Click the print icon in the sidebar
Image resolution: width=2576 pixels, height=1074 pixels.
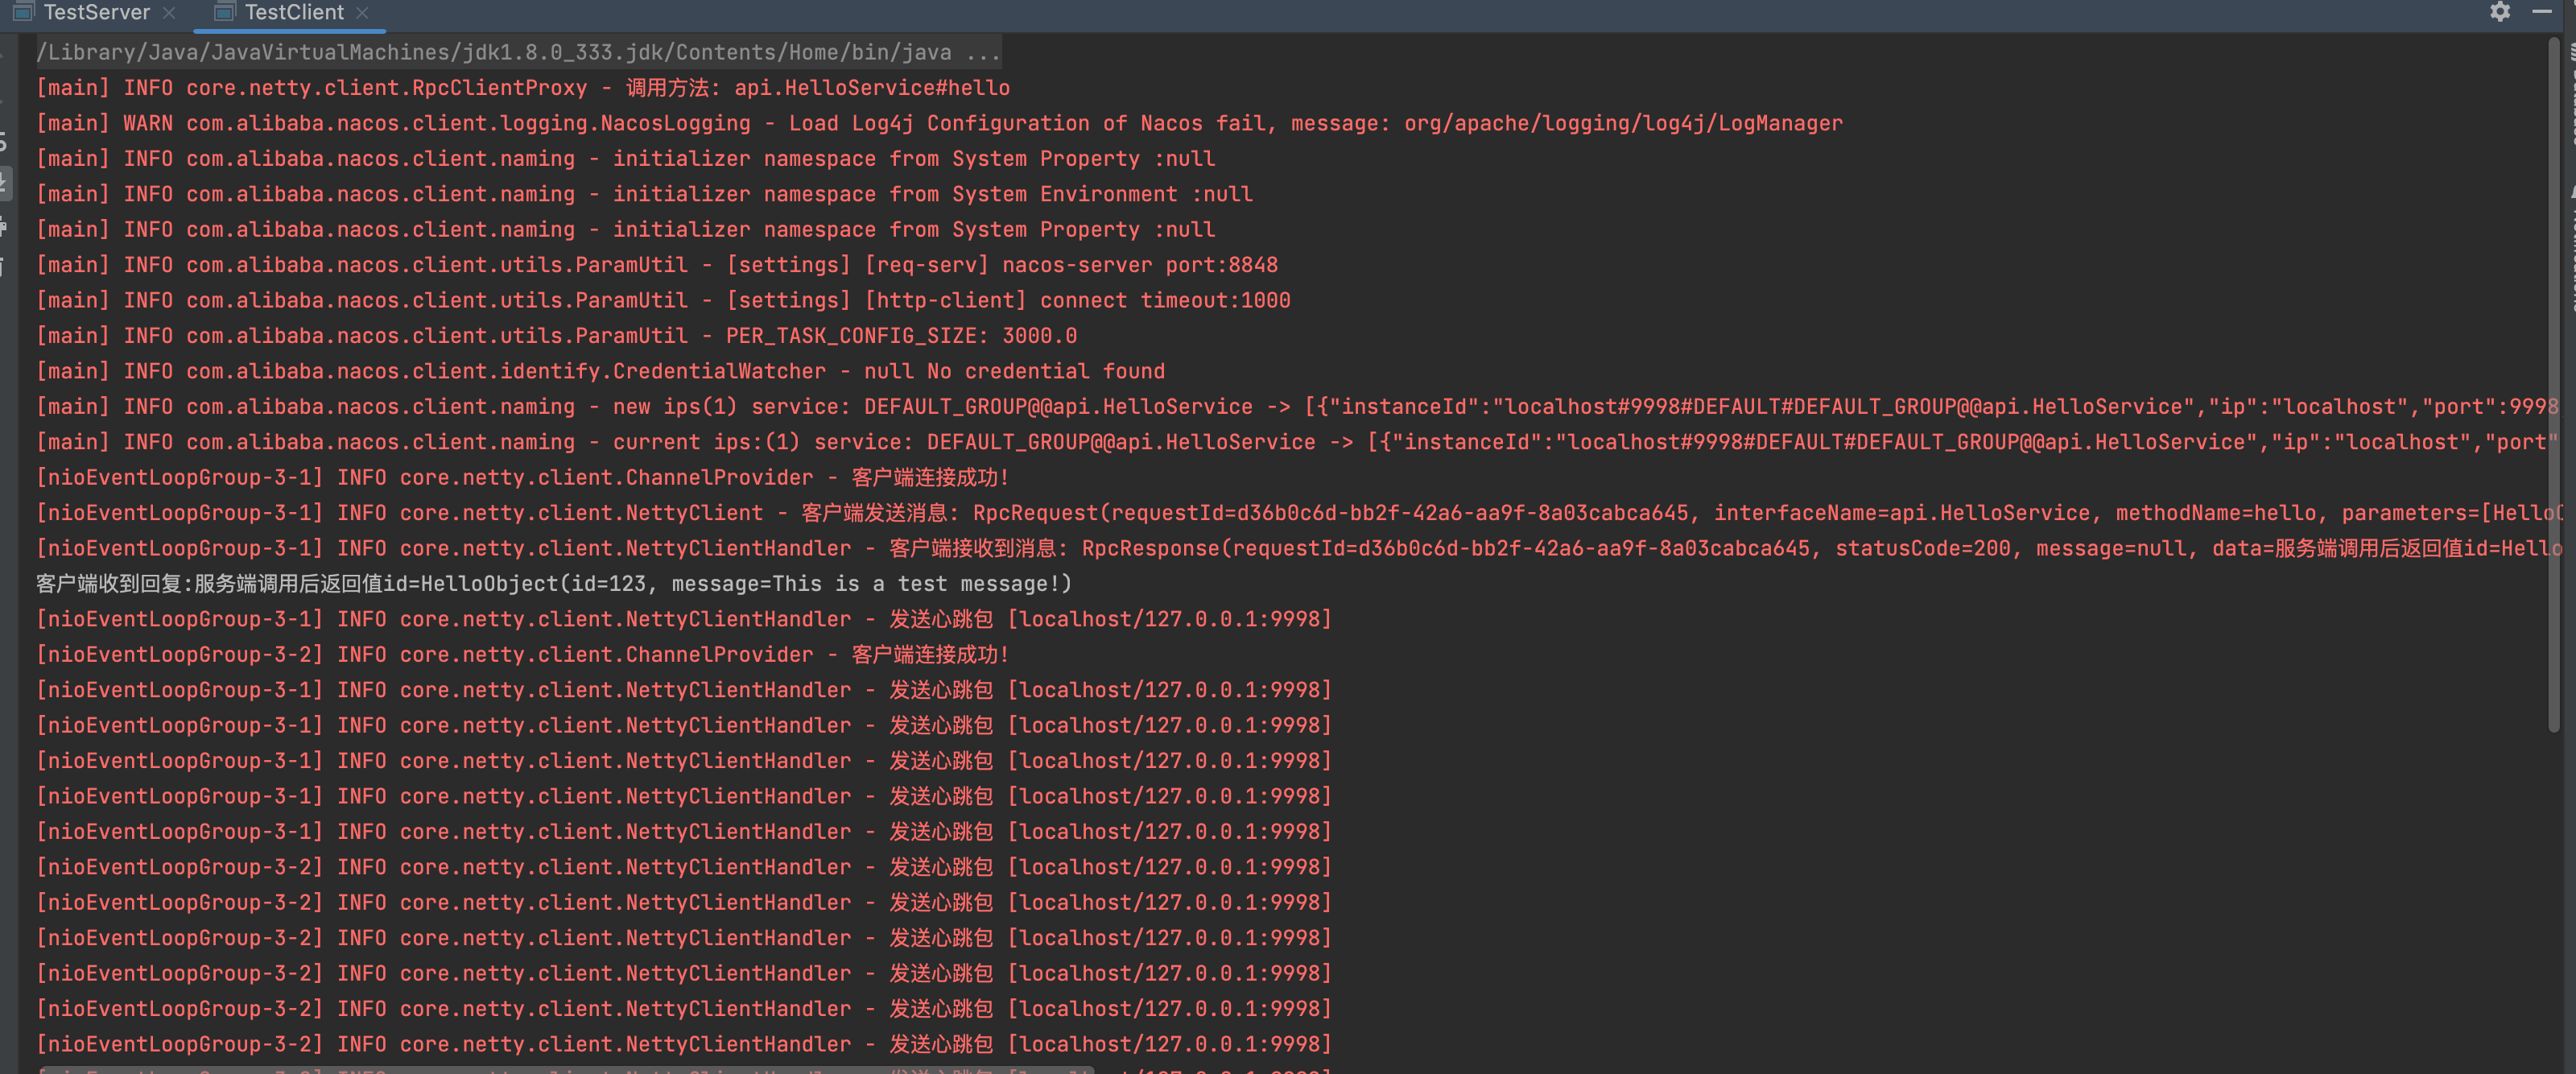click(4, 227)
